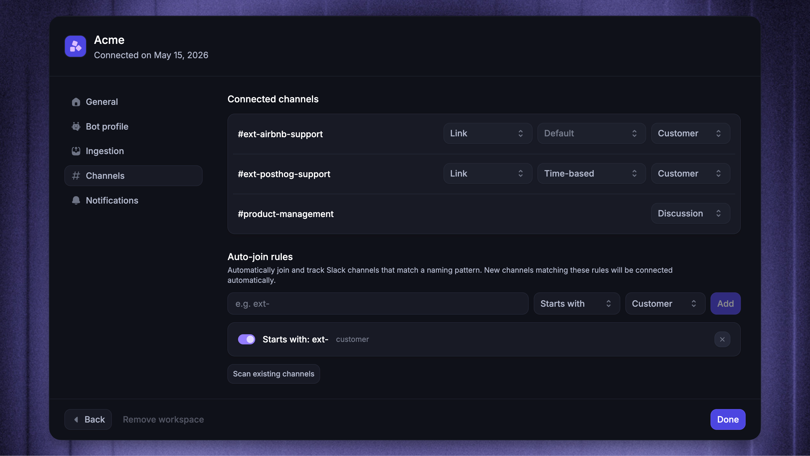Click the home icon next to General

click(x=76, y=102)
